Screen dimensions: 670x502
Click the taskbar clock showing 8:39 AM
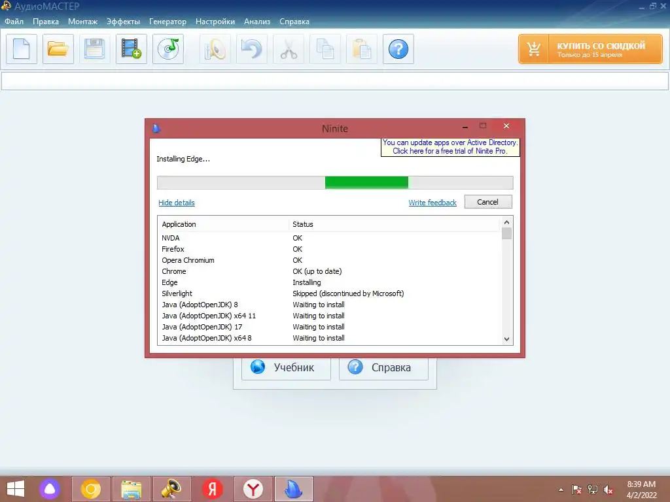click(x=641, y=490)
